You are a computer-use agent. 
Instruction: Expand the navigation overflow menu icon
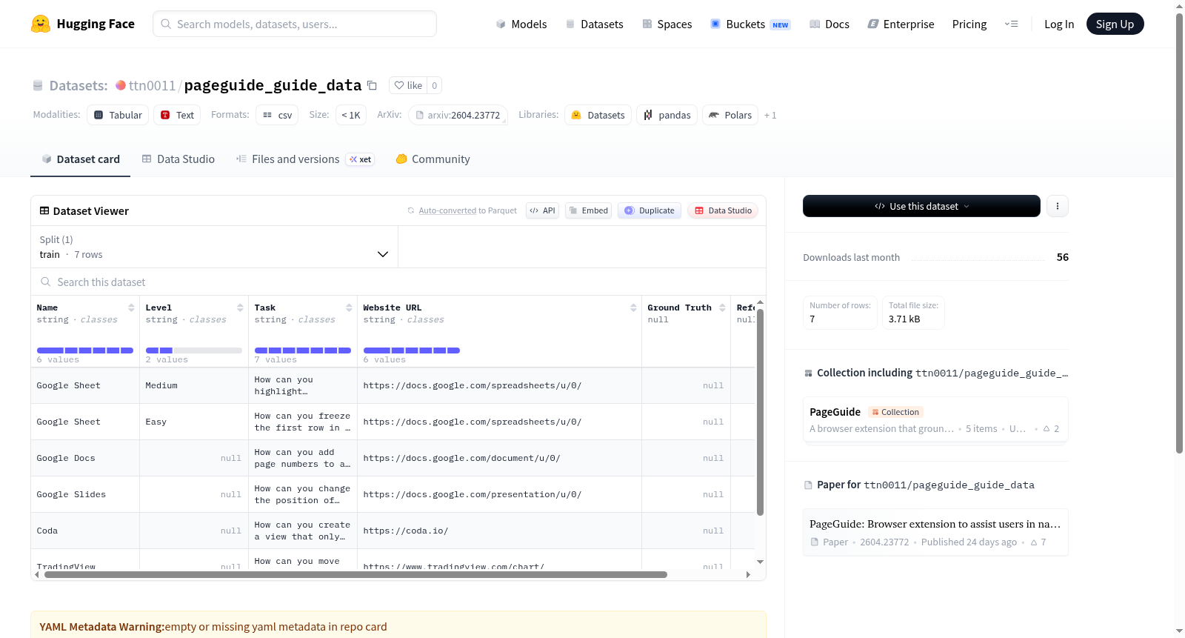tap(1011, 24)
